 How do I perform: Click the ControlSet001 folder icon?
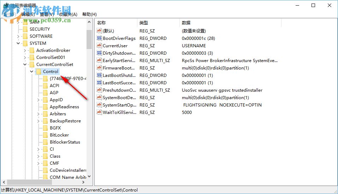(x=32, y=57)
